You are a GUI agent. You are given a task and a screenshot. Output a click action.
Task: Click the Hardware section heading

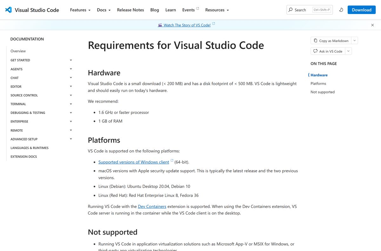(104, 73)
